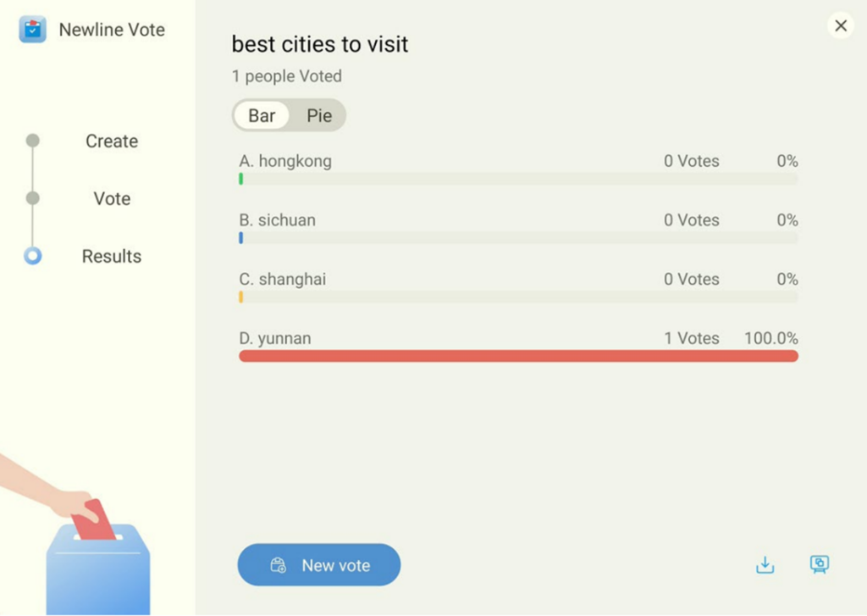Close the vote results panel
The image size is (867, 616).
coord(841,25)
